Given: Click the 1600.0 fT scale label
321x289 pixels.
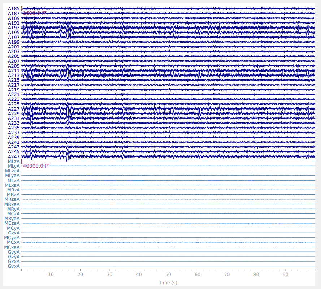Looking at the screenshot, I should (35, 13).
